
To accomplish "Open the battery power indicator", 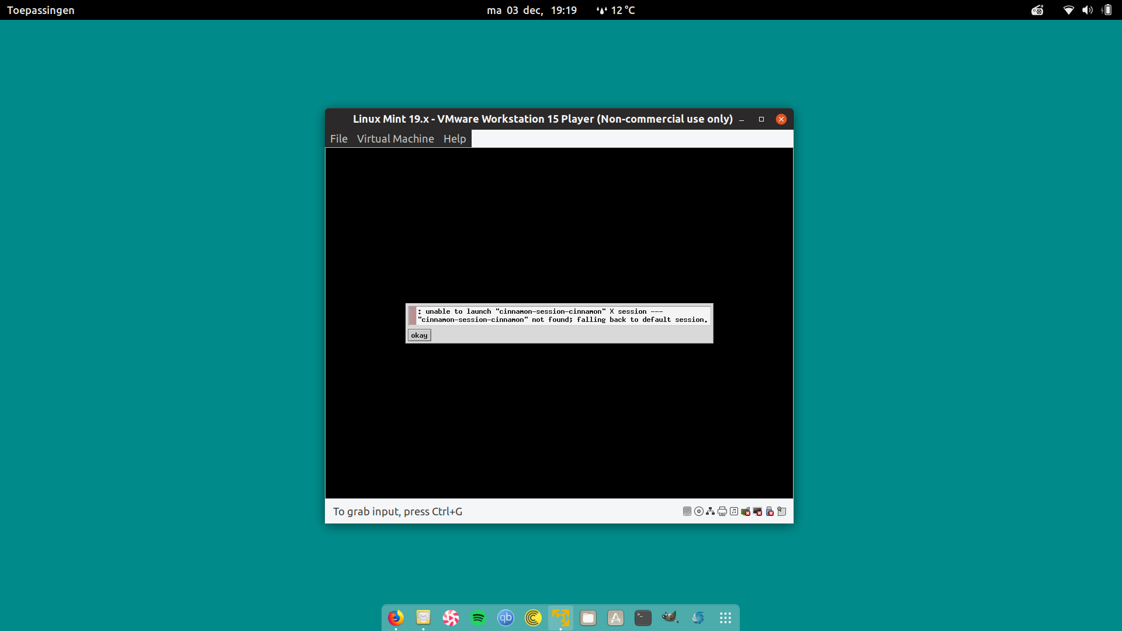I will (x=1106, y=10).
